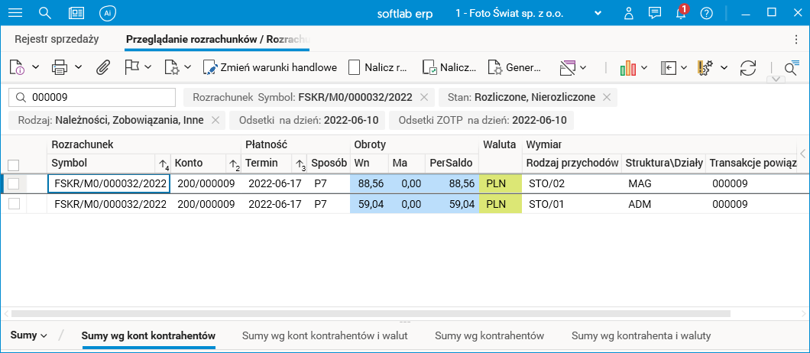The image size is (810, 353).
Task: Collapse toolbar with small chevron below search
Action: tap(776, 79)
